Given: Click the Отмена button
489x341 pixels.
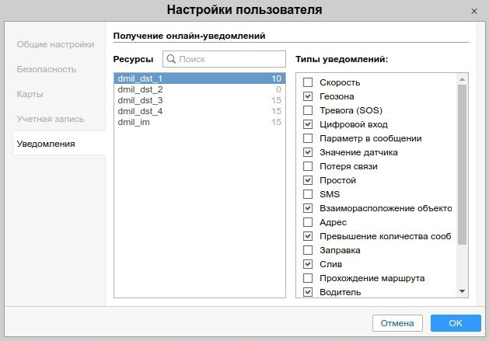Looking at the screenshot, I should point(397,322).
